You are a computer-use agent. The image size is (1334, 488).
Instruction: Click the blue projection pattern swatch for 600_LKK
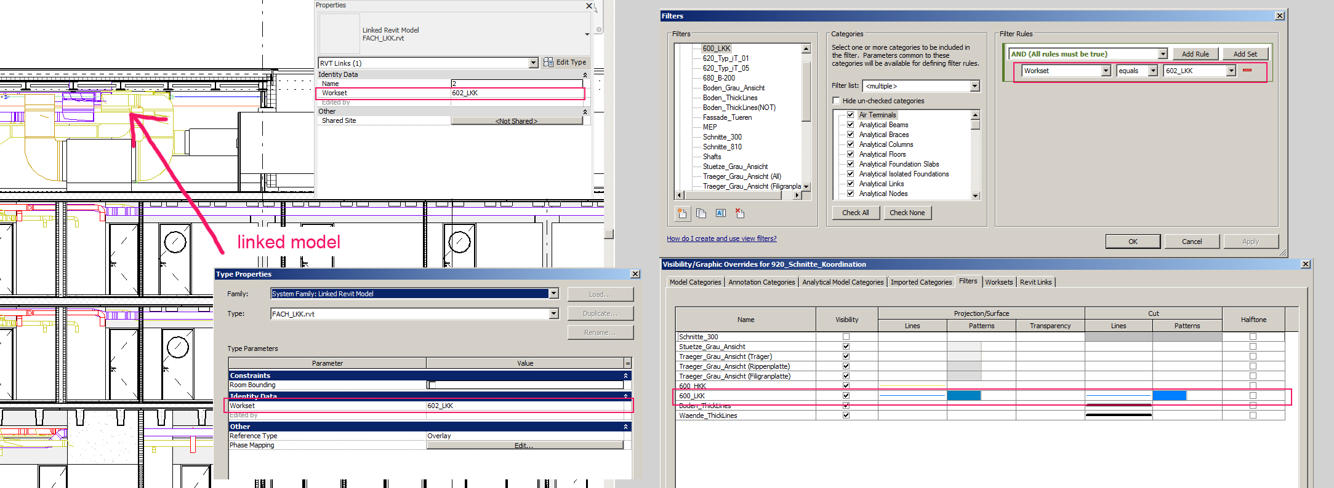[963, 396]
